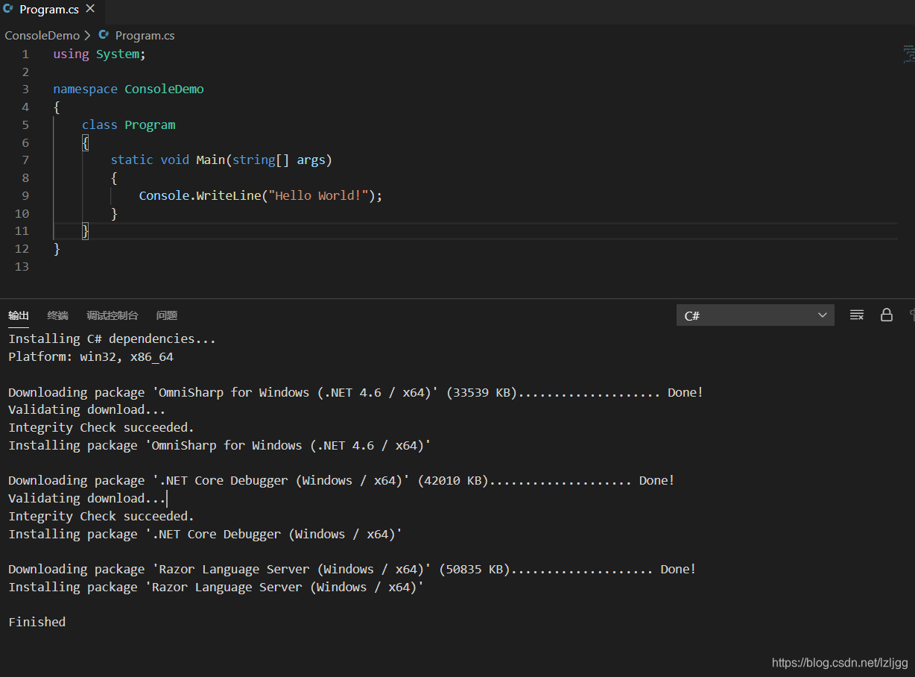Click the editor minimap preview

908,53
